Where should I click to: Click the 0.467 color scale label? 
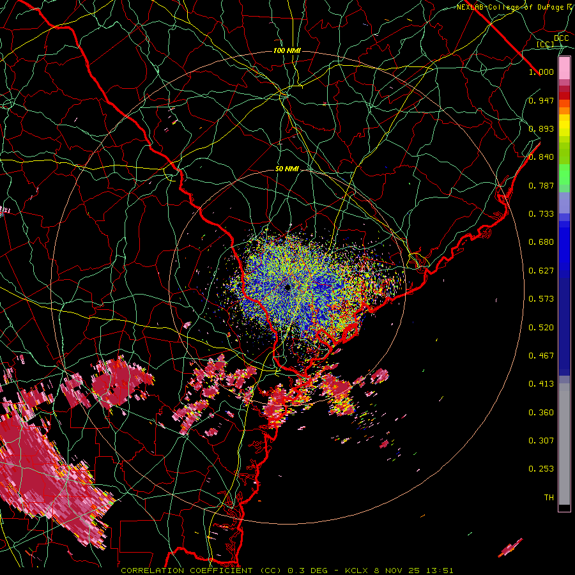[541, 356]
